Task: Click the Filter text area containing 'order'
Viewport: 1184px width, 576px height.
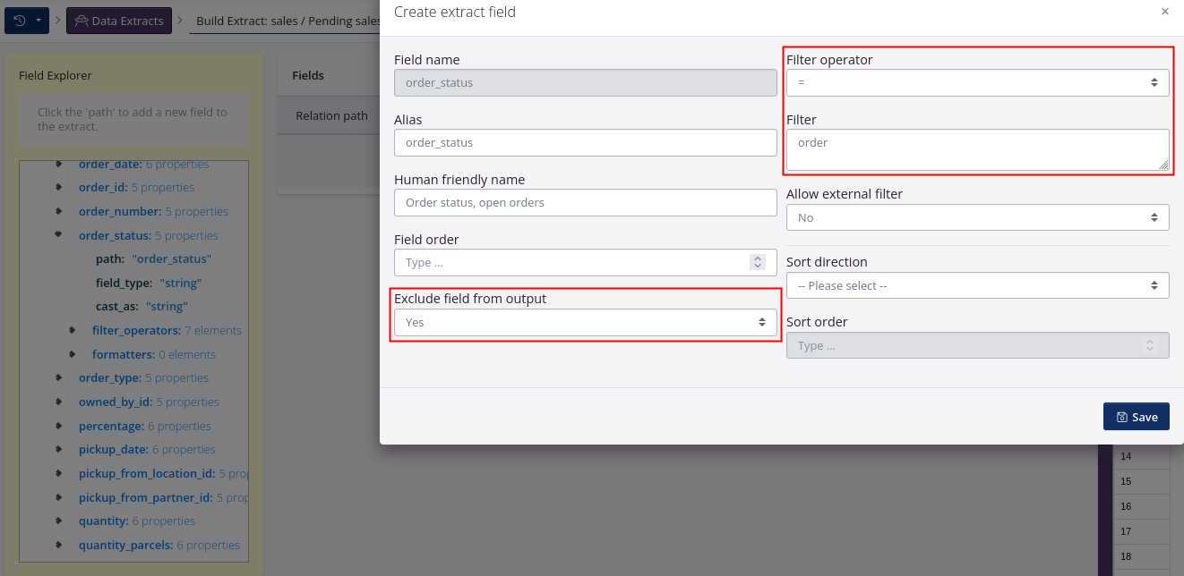Action: (976, 147)
